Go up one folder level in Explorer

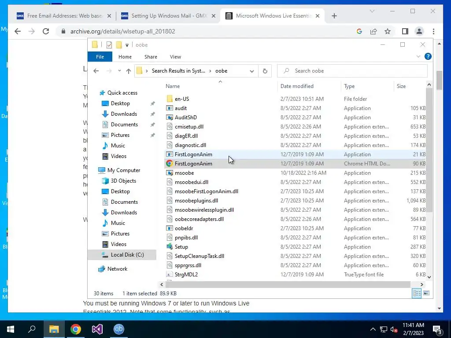[128, 71]
